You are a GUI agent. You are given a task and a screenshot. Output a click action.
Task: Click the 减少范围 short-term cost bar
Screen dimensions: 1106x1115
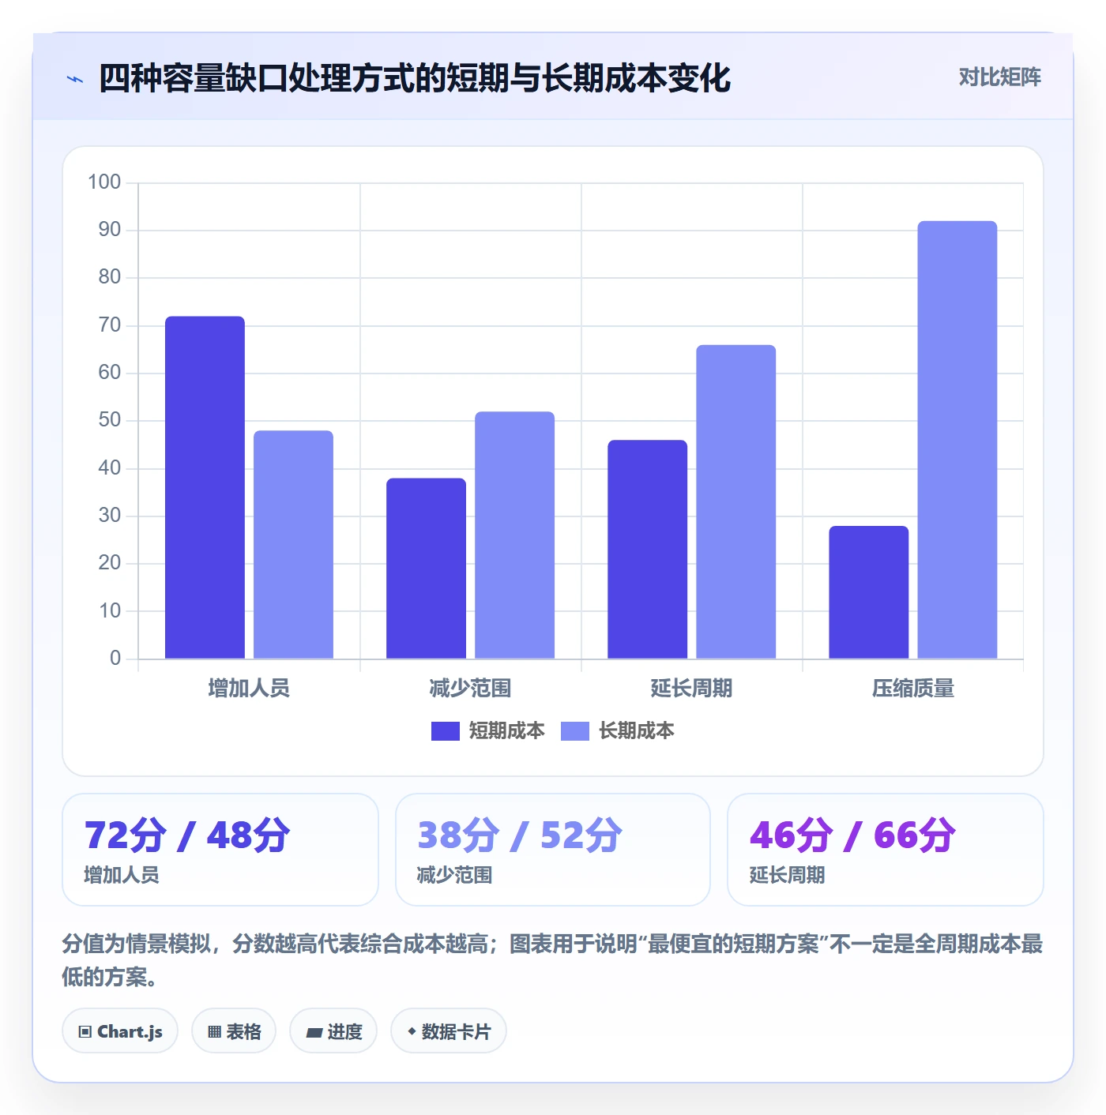(426, 568)
